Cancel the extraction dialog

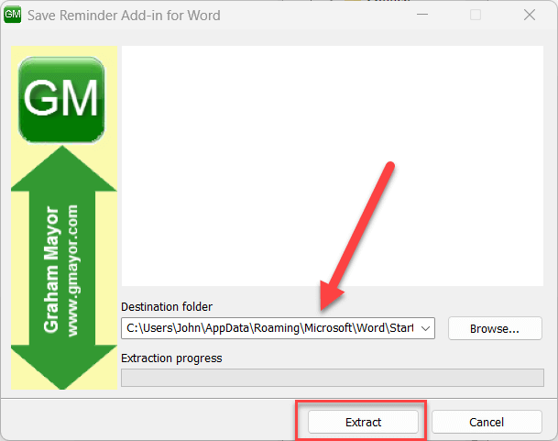pos(487,422)
